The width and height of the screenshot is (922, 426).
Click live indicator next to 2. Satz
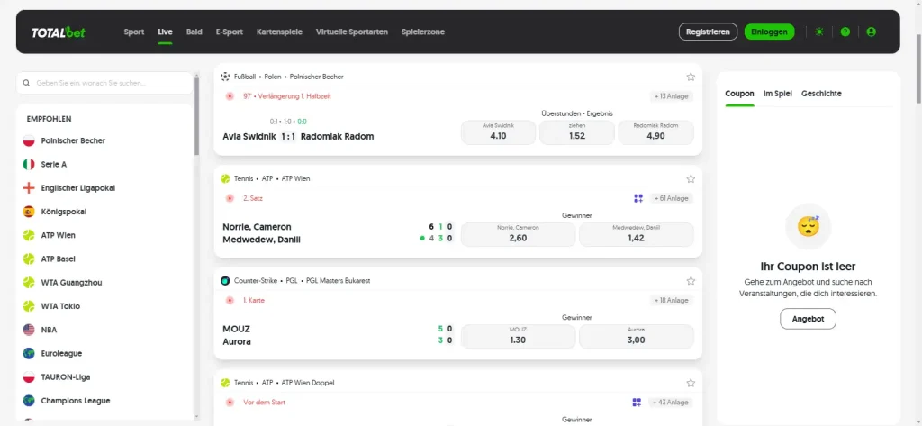click(x=230, y=198)
